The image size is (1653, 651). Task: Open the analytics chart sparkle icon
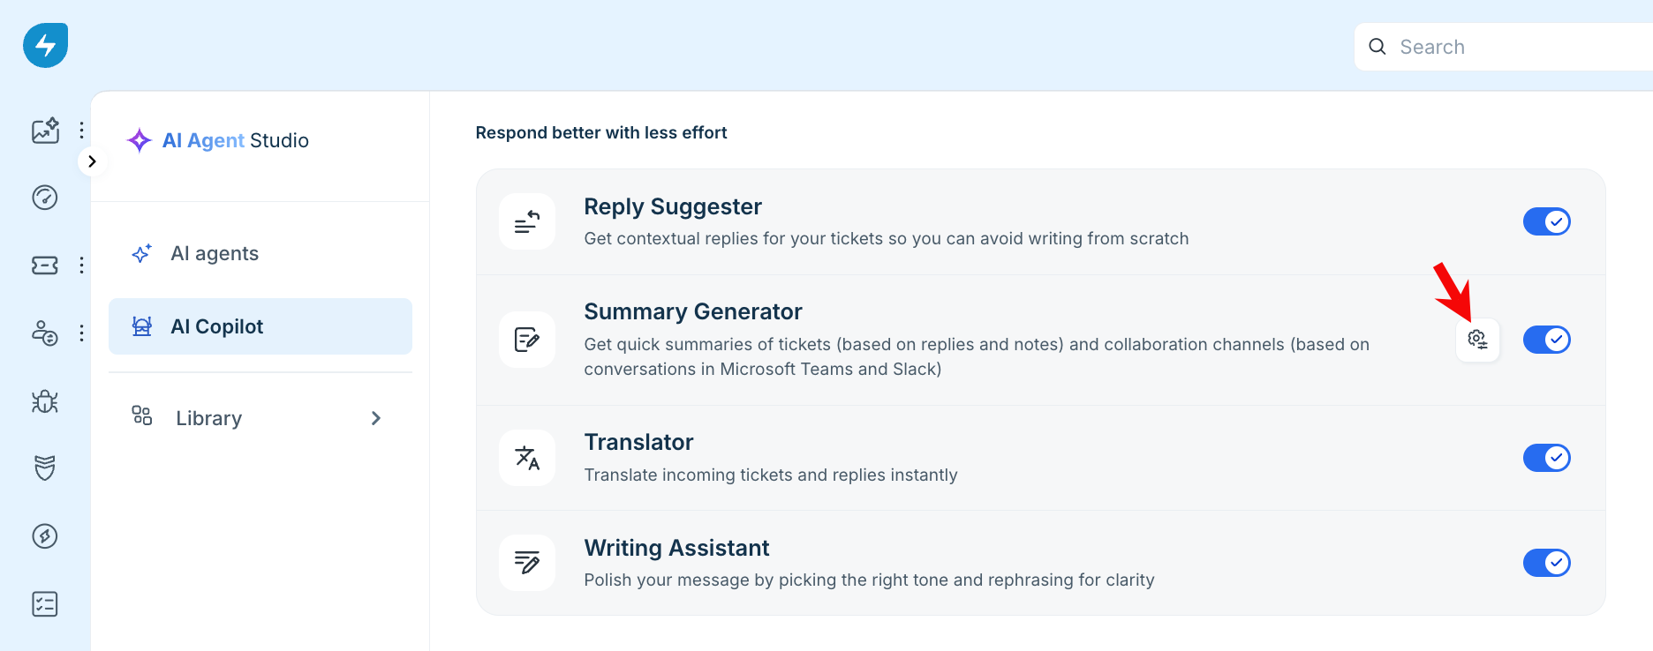[45, 131]
